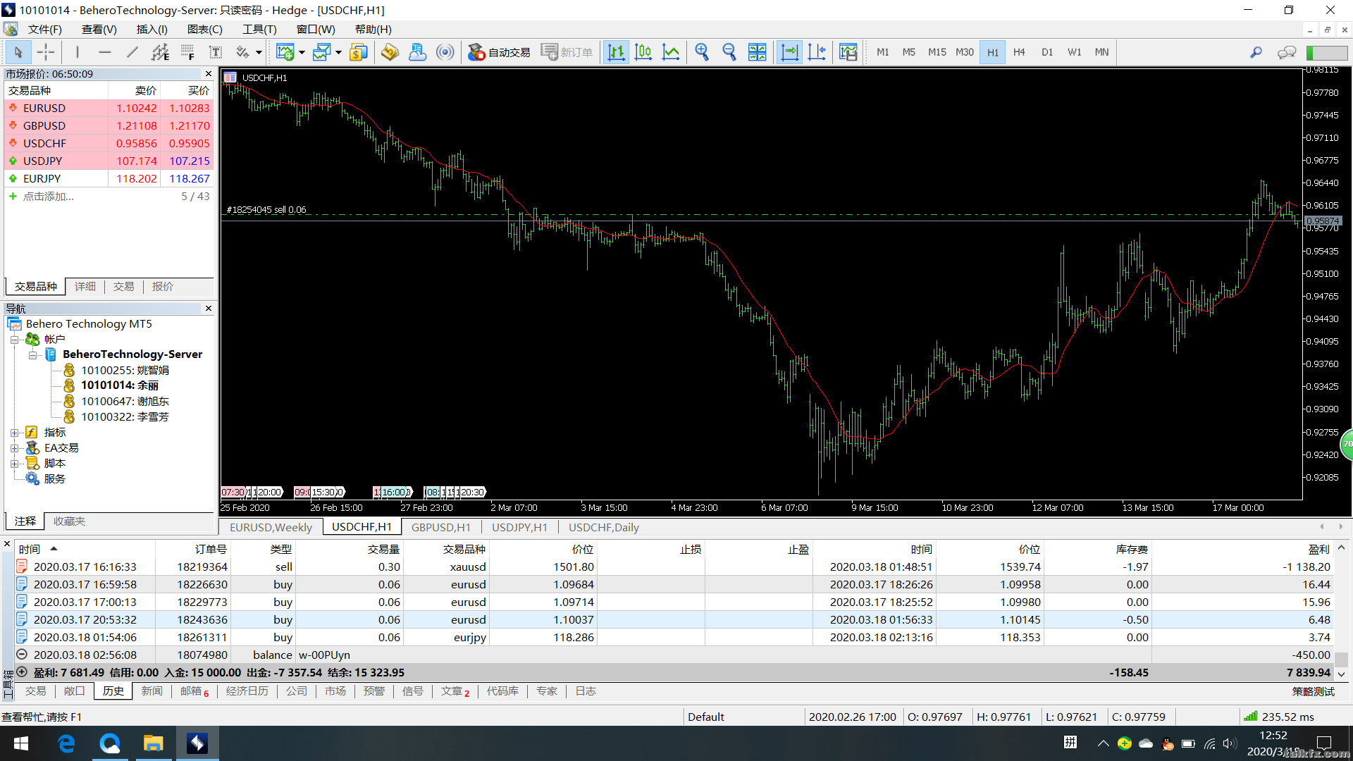Switch to MN timeframe
Screen dimensions: 1353x761
pos(1101,52)
